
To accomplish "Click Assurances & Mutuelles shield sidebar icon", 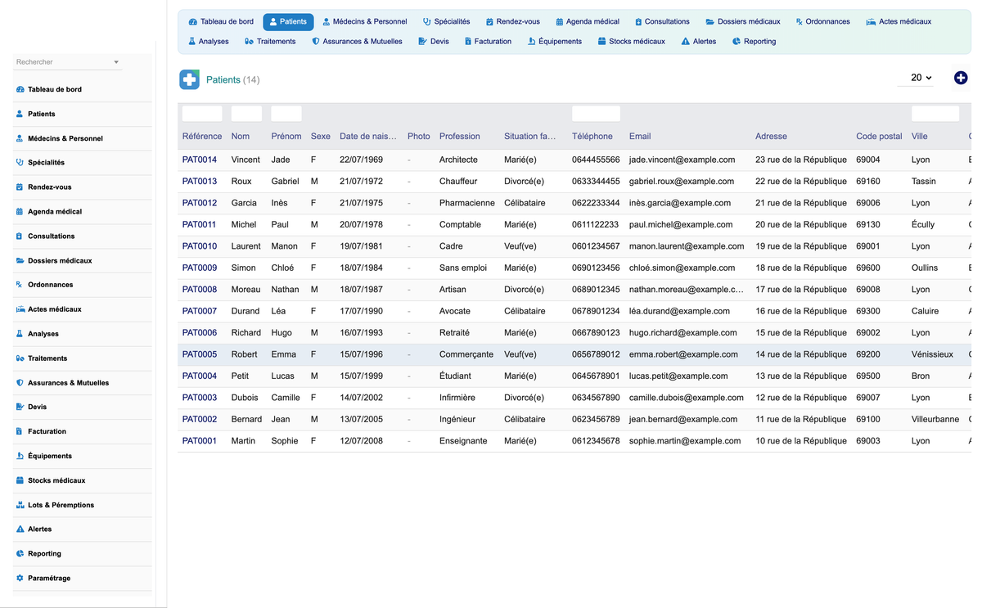I will tap(20, 383).
